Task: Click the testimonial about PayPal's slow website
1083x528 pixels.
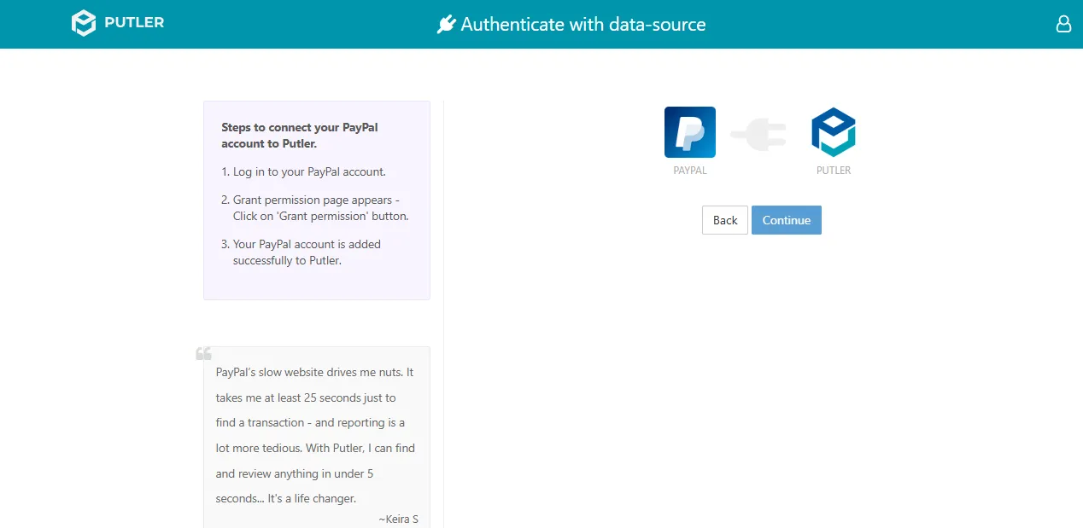Action: (x=316, y=435)
